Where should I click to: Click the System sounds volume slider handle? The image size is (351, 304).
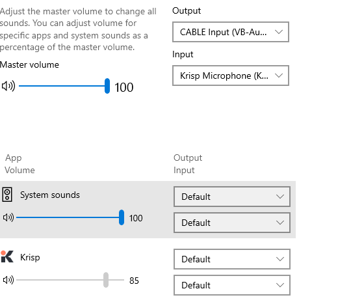(x=122, y=217)
